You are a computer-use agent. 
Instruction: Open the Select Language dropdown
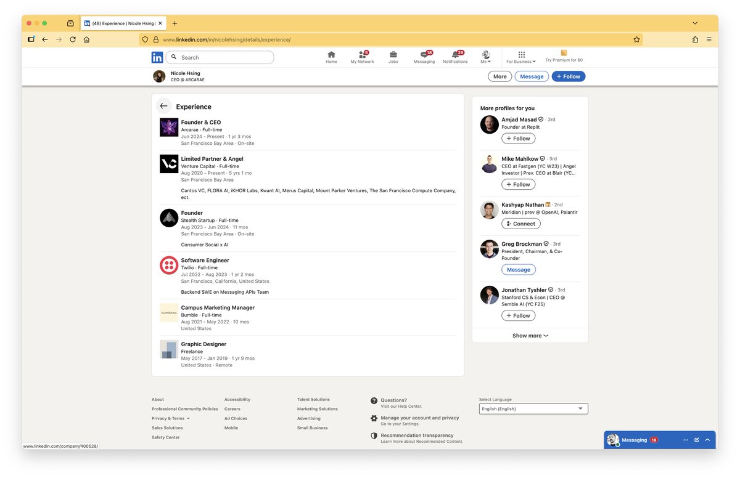533,409
